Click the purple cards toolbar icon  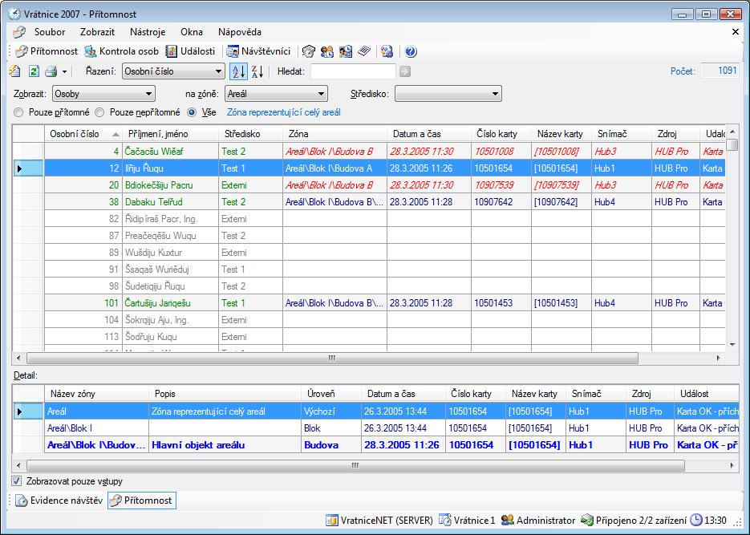tap(364, 51)
